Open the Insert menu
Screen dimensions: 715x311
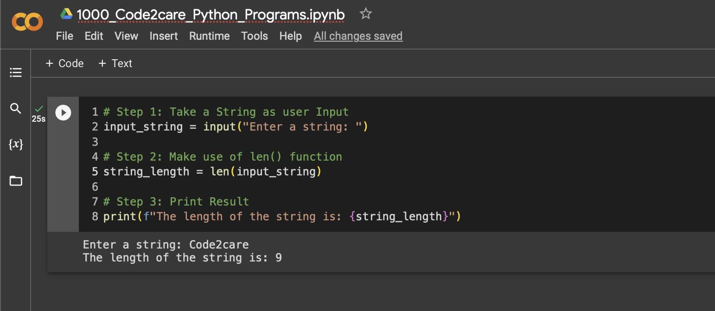click(x=163, y=36)
